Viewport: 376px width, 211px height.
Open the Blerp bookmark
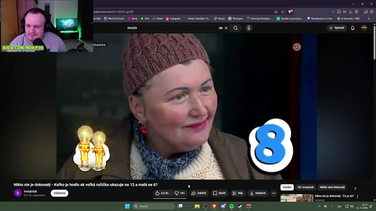pyautogui.click(x=132, y=18)
